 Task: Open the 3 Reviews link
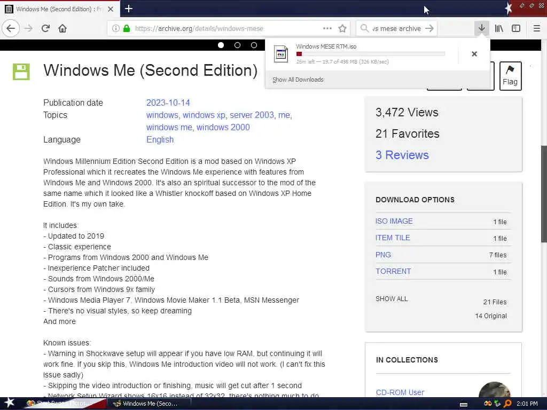(402, 155)
